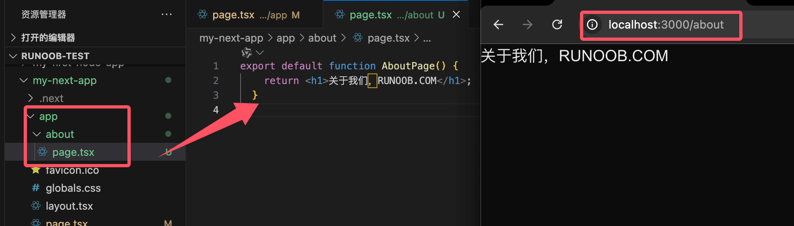Click the site info icon in address bar
794x226 pixels.
[x=592, y=25]
